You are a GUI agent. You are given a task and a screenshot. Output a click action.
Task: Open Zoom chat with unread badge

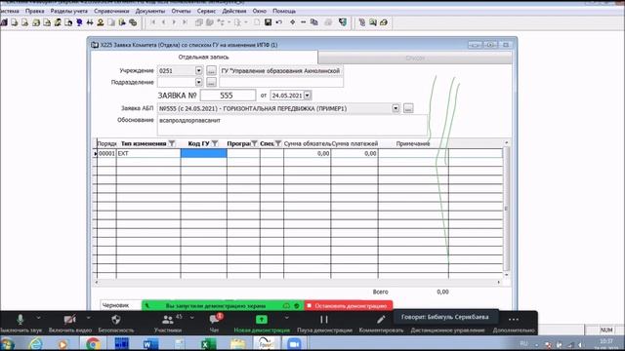pos(215,319)
